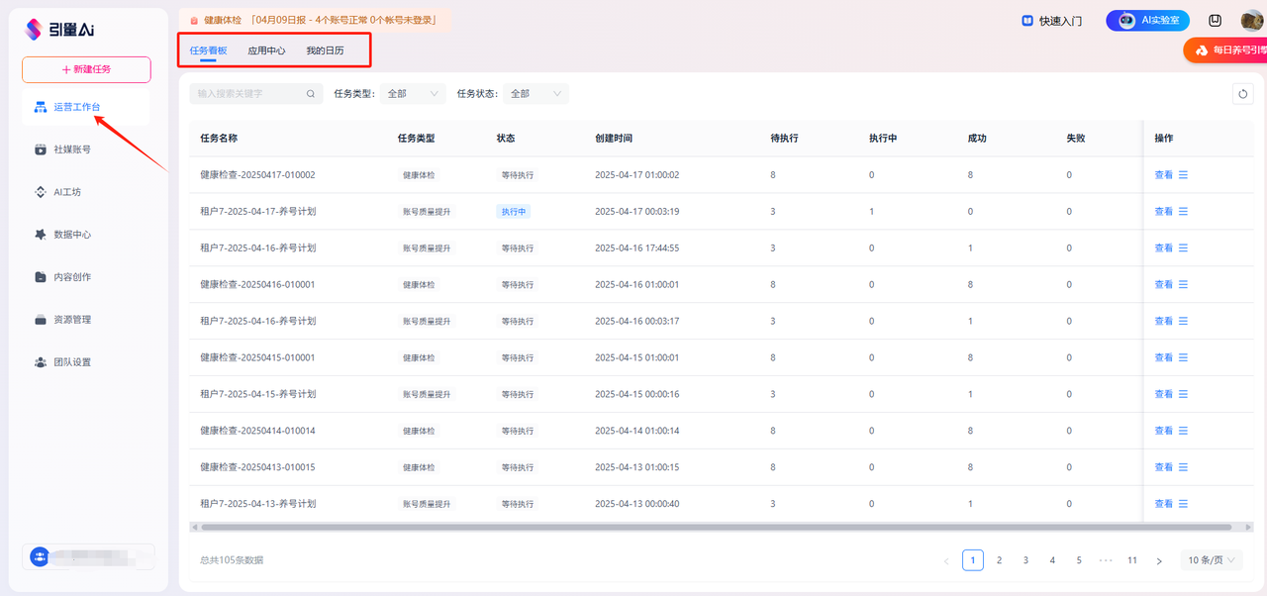Screen dimensions: 1267x596
Task: Click the horizontal table scrollbar
Action: coord(716,528)
